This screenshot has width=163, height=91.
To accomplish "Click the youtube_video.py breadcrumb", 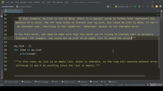I will (24, 7).
